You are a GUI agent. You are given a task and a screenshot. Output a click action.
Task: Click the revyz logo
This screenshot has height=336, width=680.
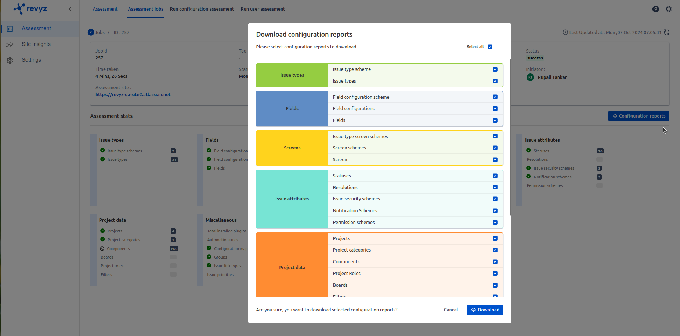pyautogui.click(x=30, y=9)
